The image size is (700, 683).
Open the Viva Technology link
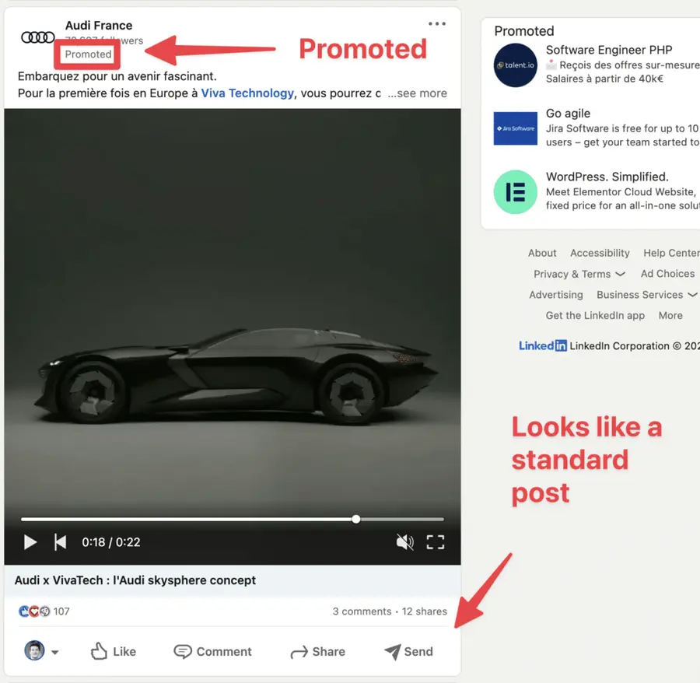(x=247, y=93)
